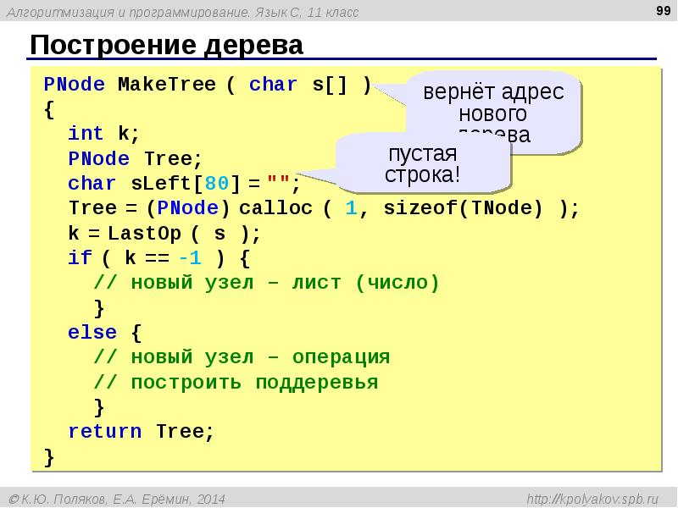Open the kpolyakov.spb.ru link in the footer
Screen dimensions: 678x508
(597, 499)
